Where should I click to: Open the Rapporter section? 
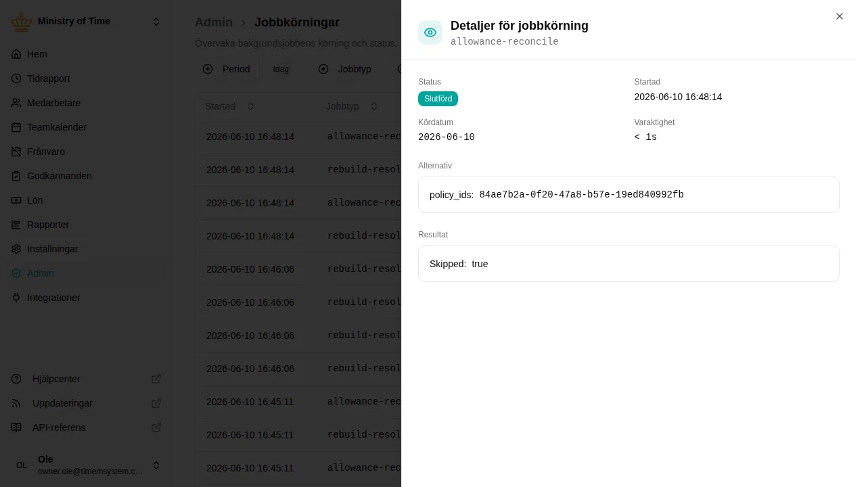(x=87, y=225)
